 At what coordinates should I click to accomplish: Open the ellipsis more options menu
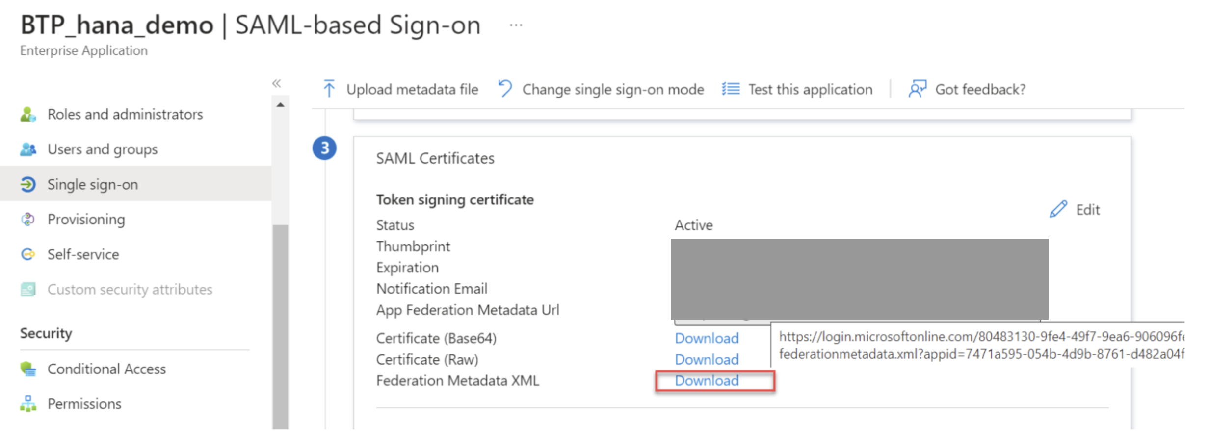coord(516,25)
